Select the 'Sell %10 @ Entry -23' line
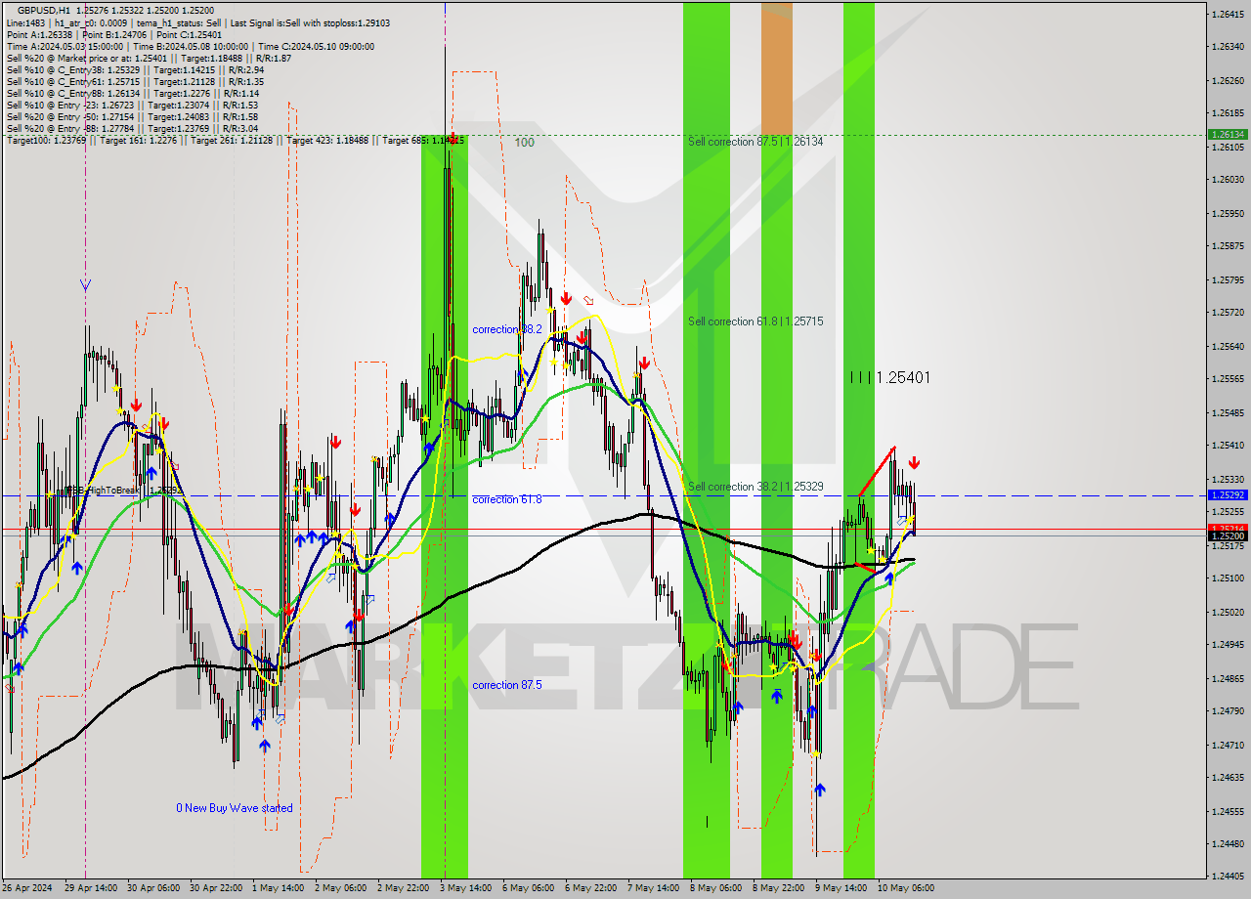Viewport: 1251px width, 899px height. tap(132, 105)
